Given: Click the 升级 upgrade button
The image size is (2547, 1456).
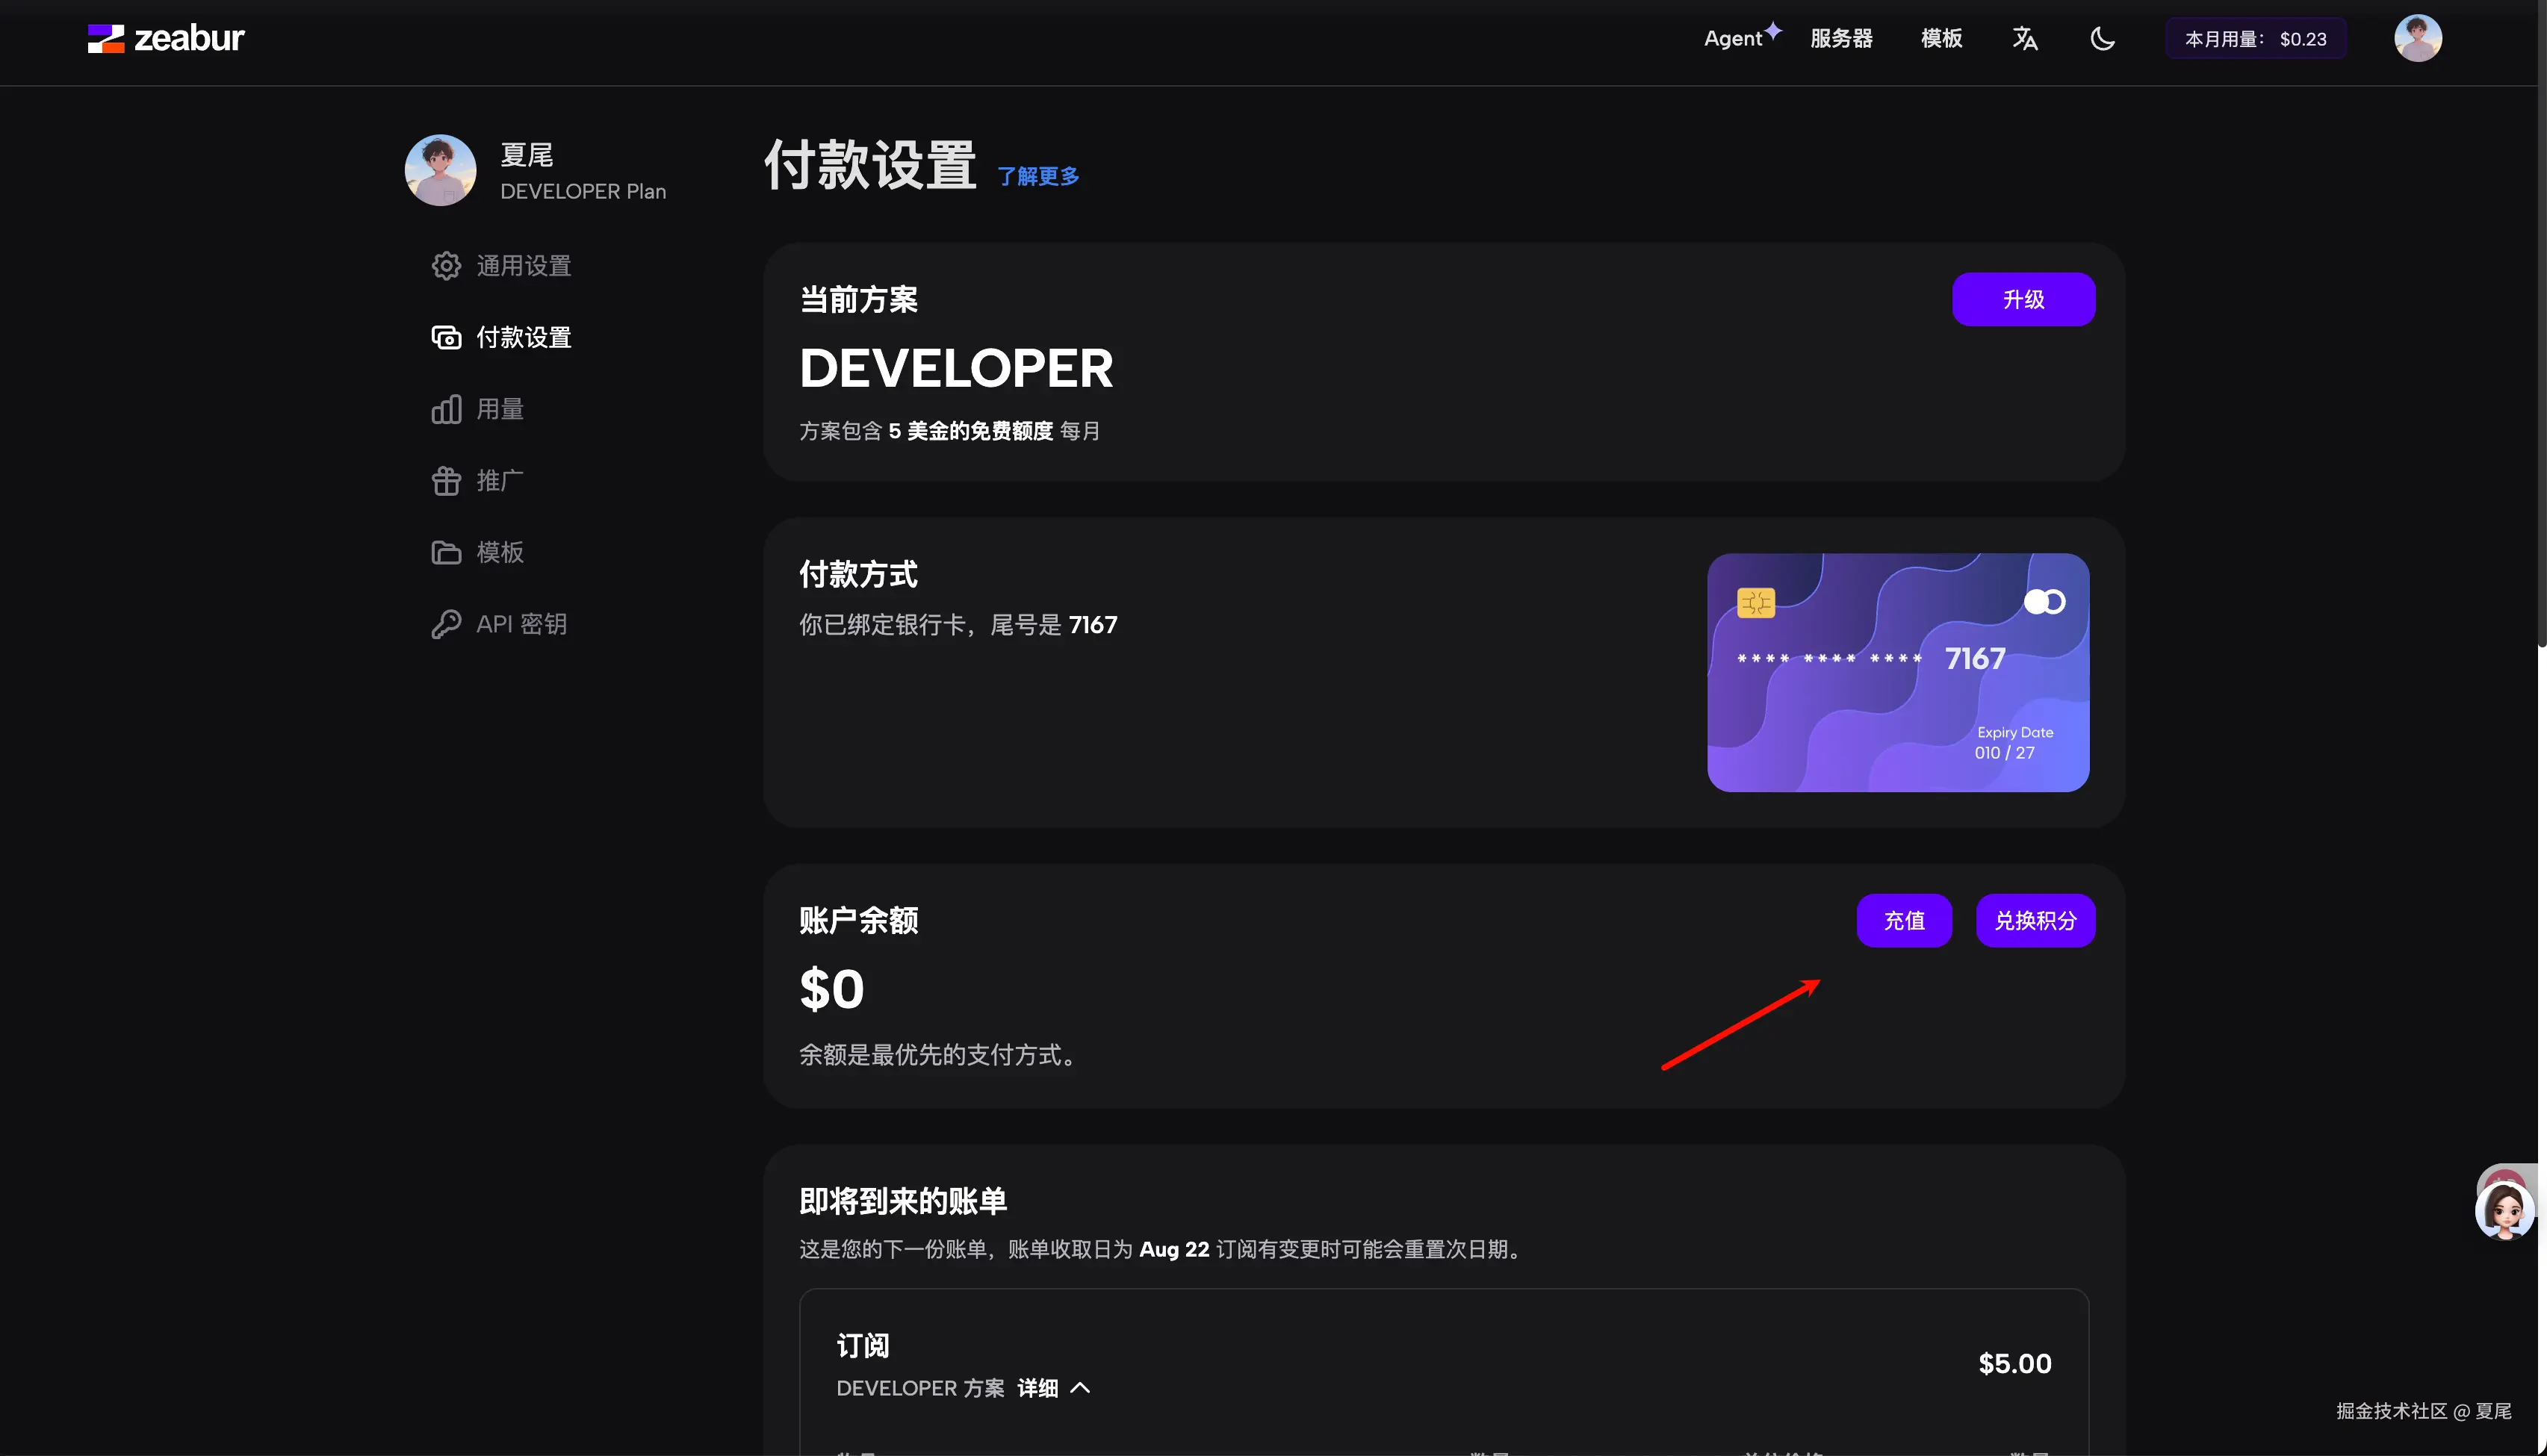Looking at the screenshot, I should click(2022, 299).
